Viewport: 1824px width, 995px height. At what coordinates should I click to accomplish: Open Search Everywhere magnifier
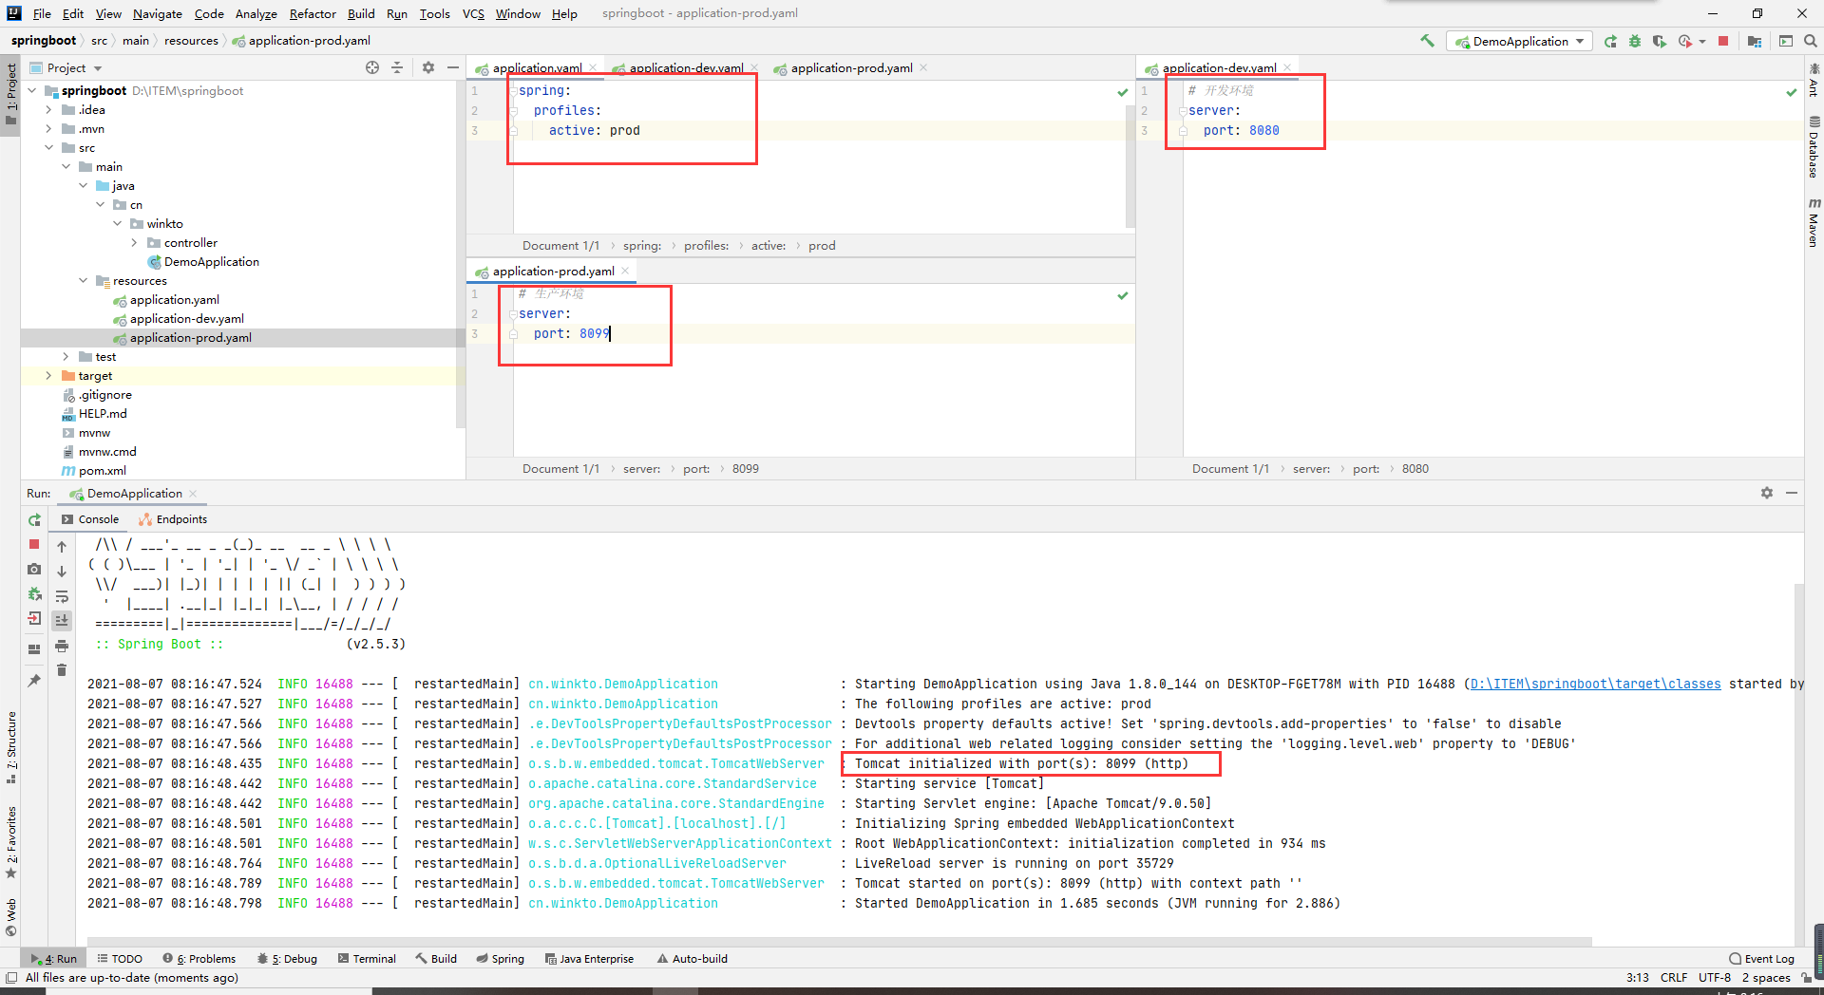[1811, 41]
